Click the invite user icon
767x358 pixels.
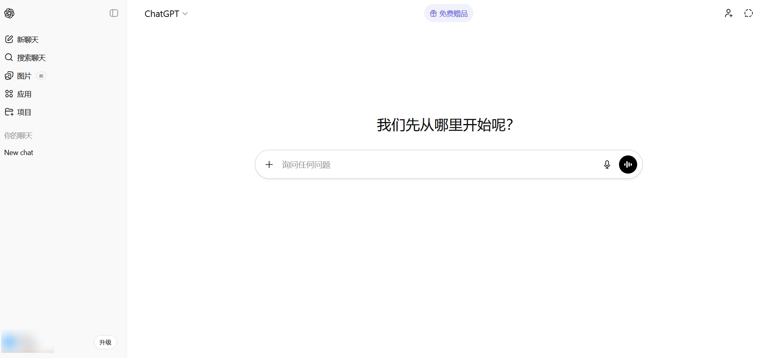tap(728, 13)
